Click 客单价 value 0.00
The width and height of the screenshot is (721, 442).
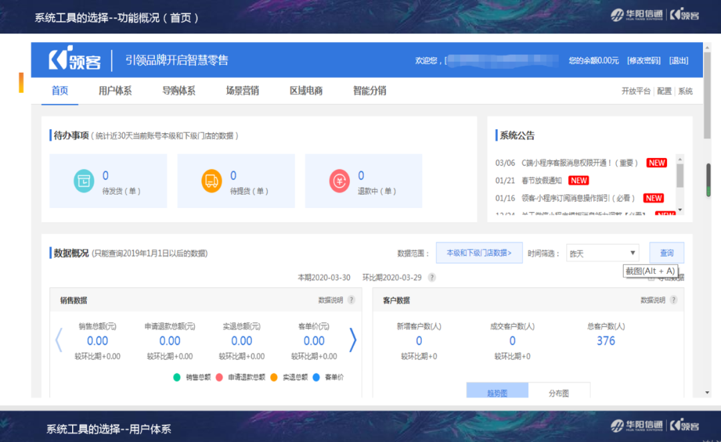point(314,341)
